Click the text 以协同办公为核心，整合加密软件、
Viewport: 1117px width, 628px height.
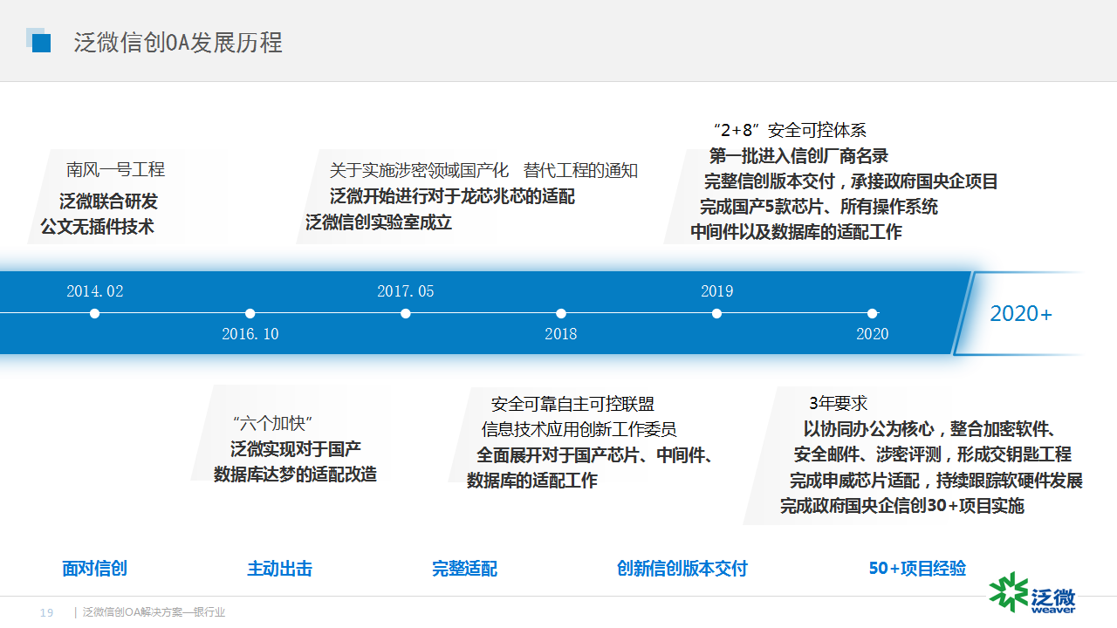[x=930, y=429]
